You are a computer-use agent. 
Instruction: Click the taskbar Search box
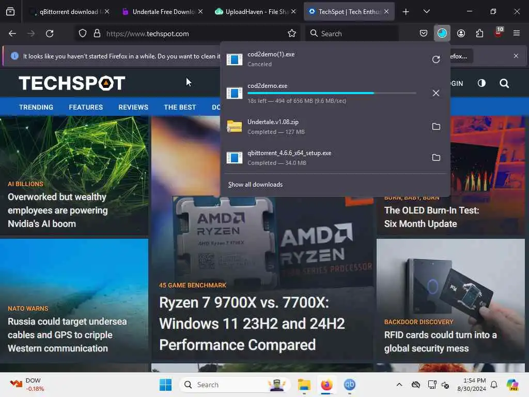tap(235, 385)
